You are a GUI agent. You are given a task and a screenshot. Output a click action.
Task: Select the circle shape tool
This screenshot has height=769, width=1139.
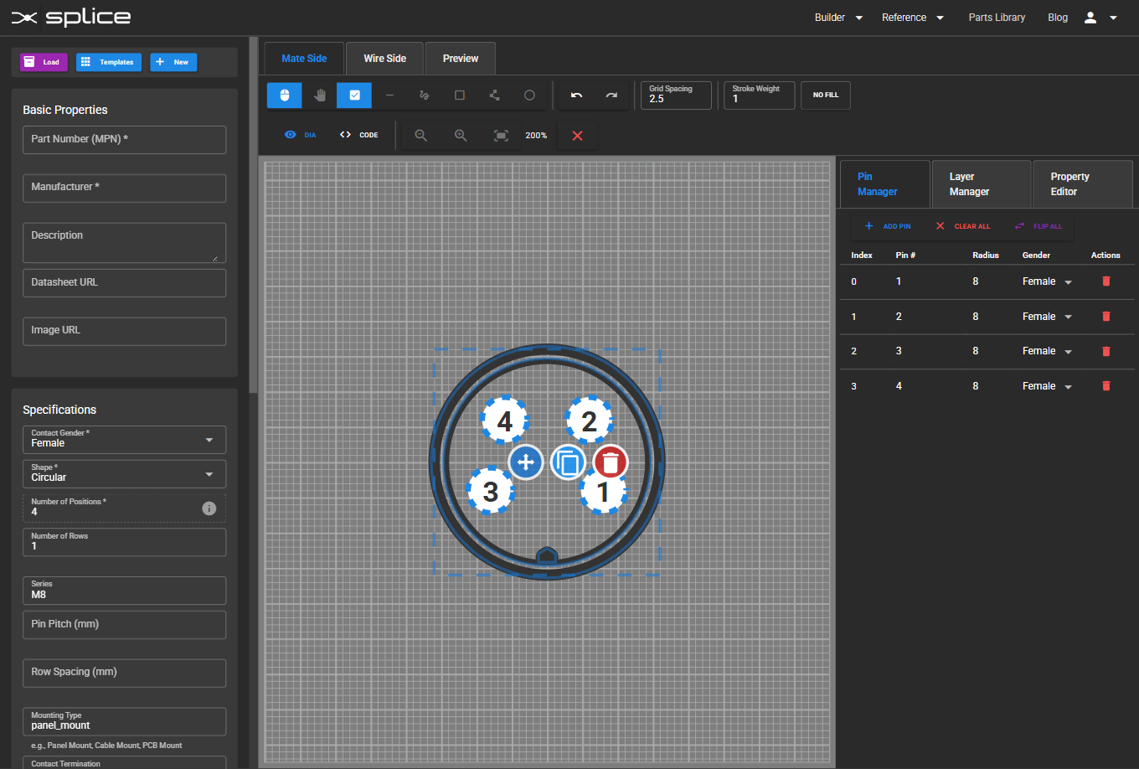click(x=529, y=95)
